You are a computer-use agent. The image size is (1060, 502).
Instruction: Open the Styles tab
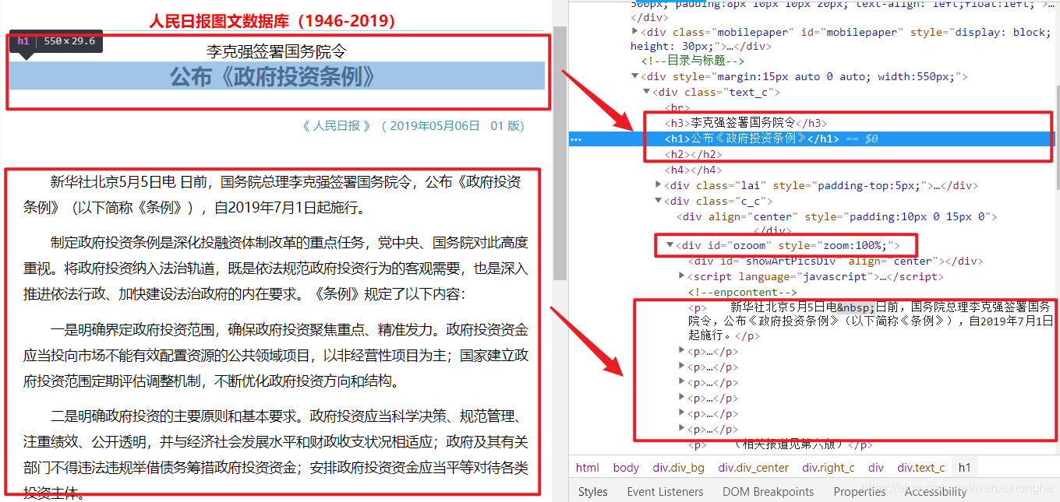[592, 491]
